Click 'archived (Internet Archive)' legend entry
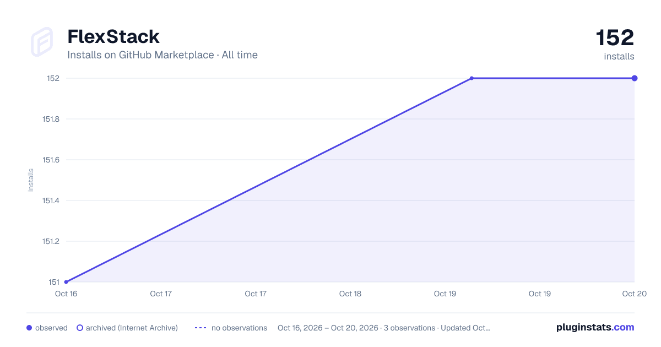Viewport: 661px width, 347px height. [x=127, y=328]
